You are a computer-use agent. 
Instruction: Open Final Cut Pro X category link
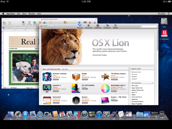[136, 97]
